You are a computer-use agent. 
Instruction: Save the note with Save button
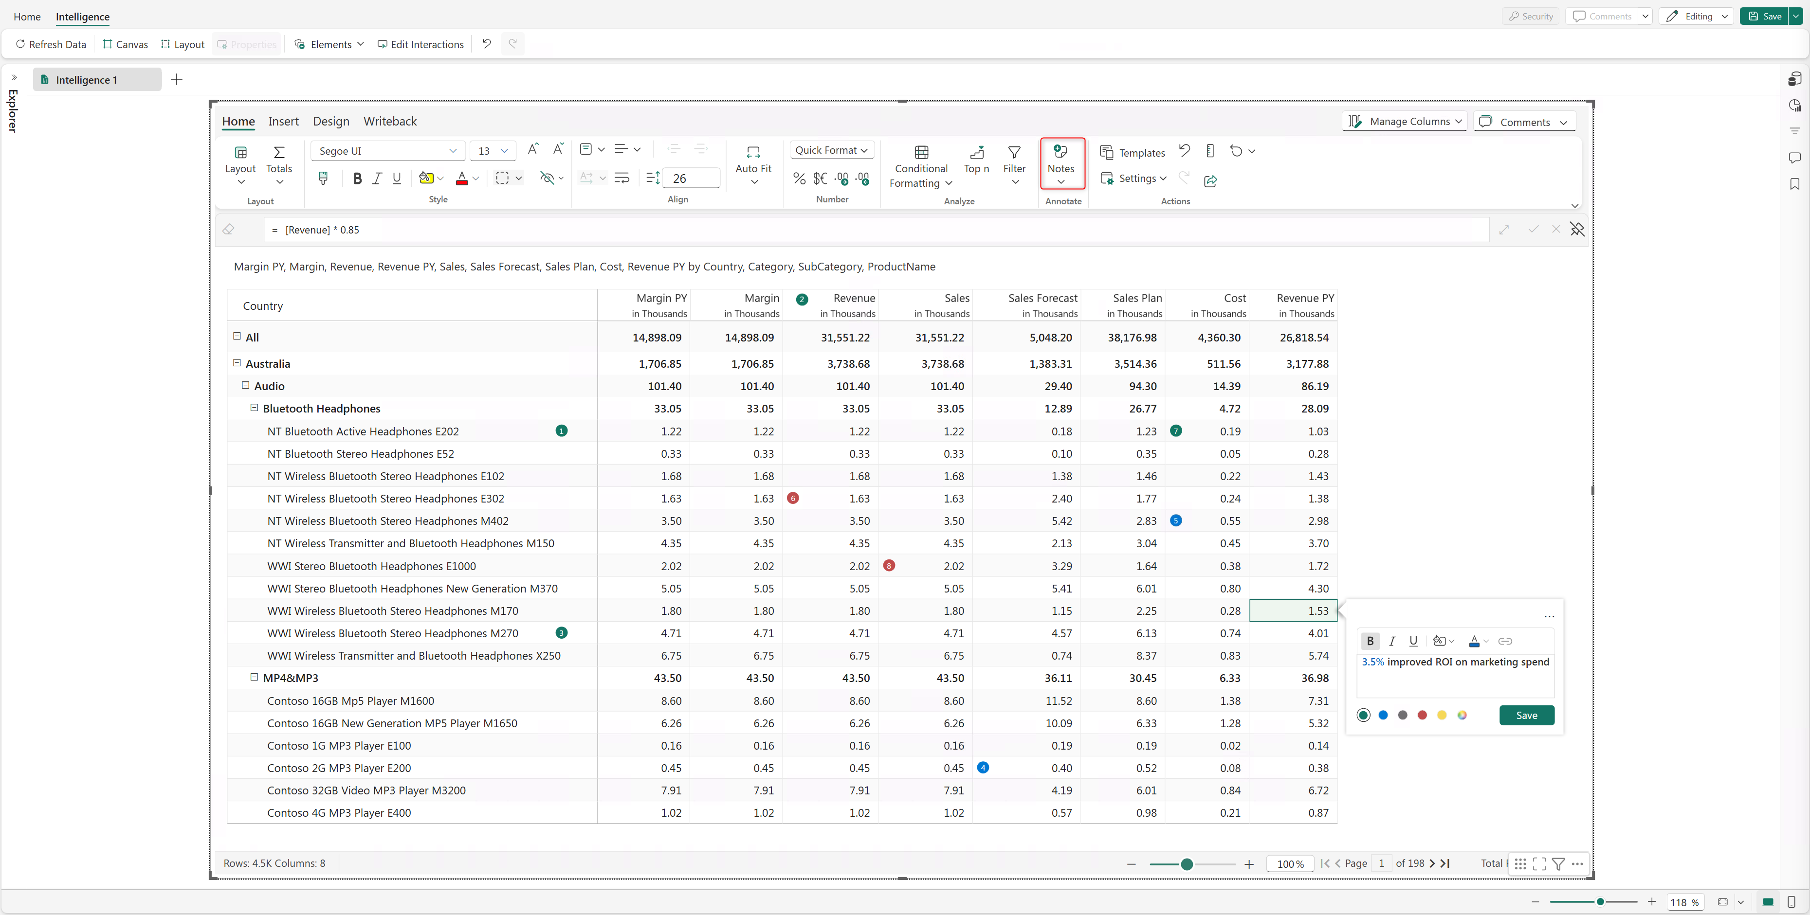(x=1526, y=715)
